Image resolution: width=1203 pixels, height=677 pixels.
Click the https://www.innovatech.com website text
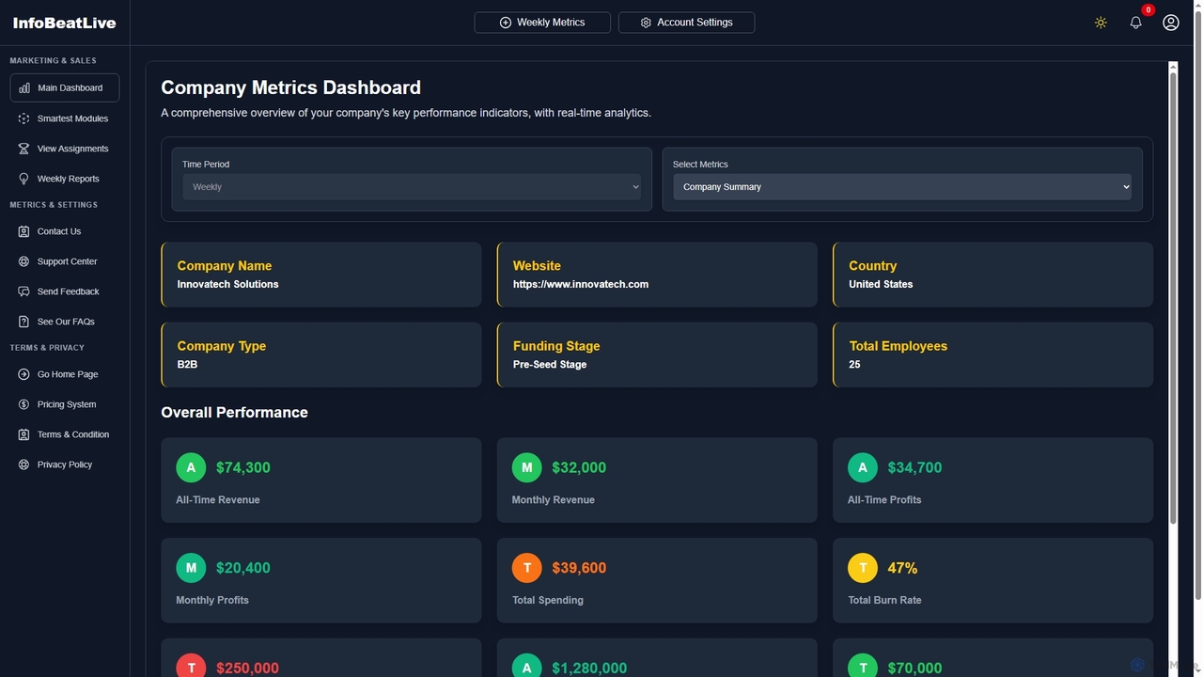click(x=581, y=284)
